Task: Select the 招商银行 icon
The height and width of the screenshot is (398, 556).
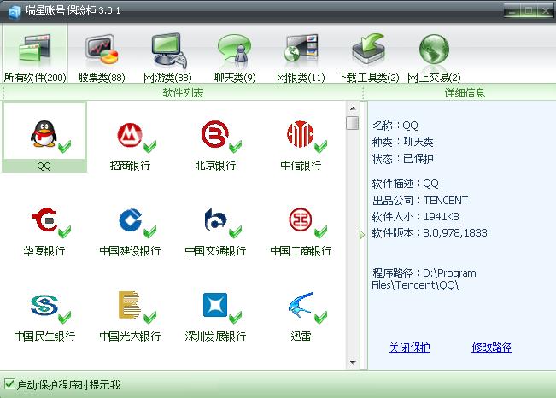Action: tap(130, 135)
